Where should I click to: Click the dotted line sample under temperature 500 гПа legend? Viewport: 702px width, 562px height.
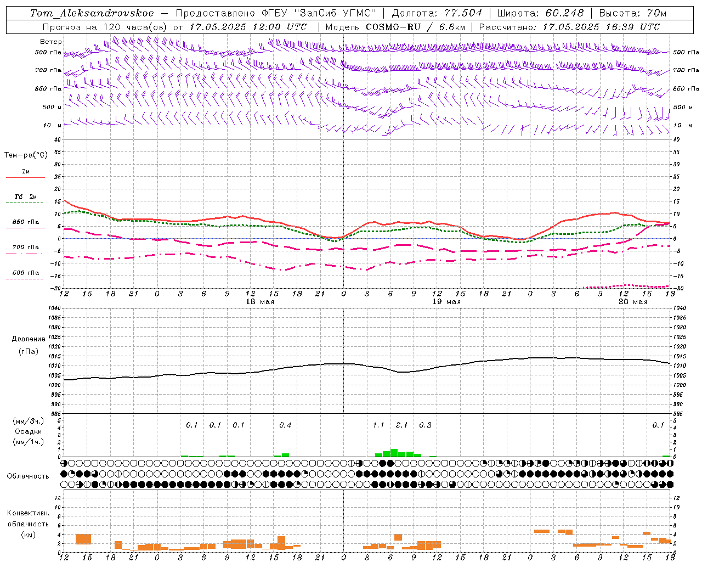[25, 279]
